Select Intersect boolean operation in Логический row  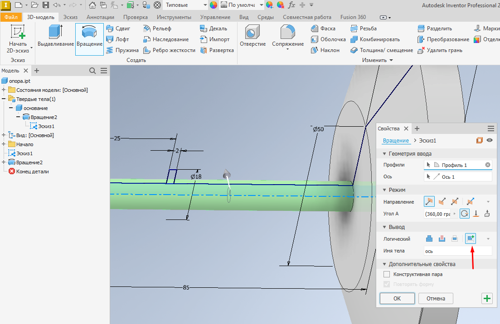[455, 239]
